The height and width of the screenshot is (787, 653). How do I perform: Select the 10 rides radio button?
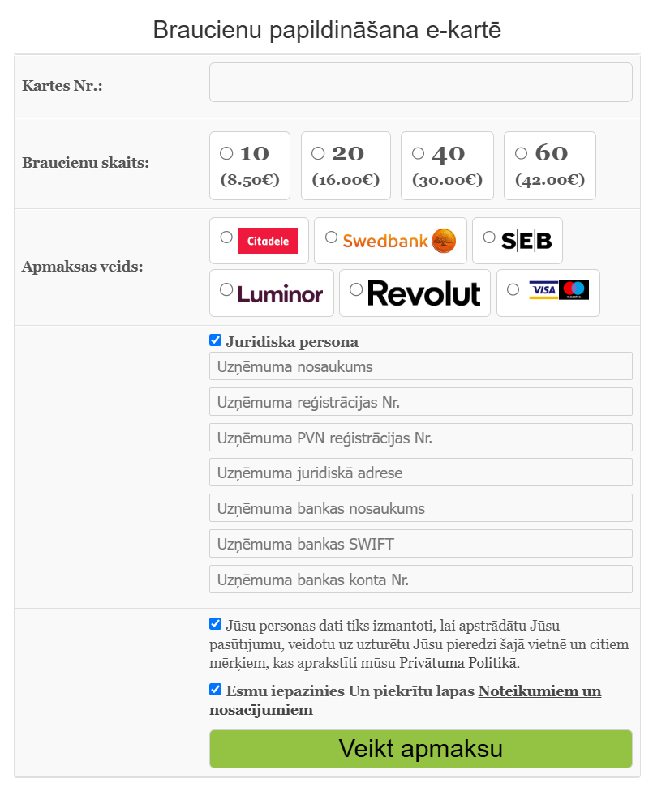pyautogui.click(x=226, y=153)
